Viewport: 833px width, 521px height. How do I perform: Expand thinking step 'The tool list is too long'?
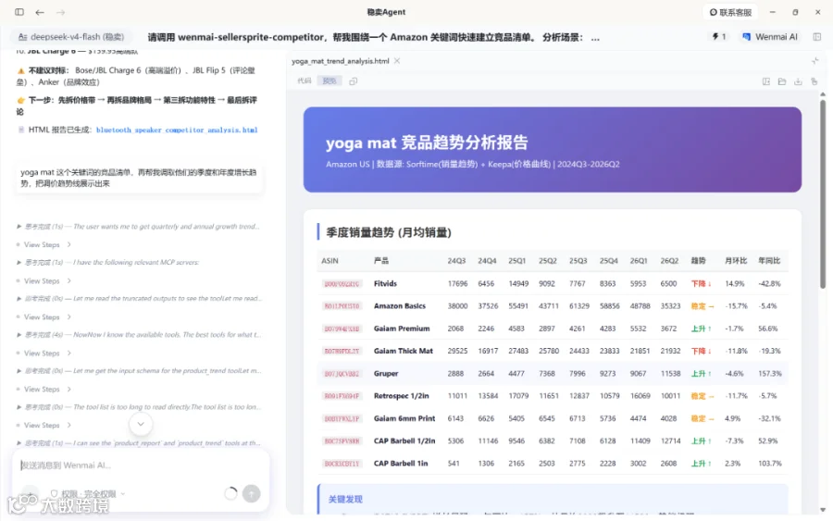138,407
